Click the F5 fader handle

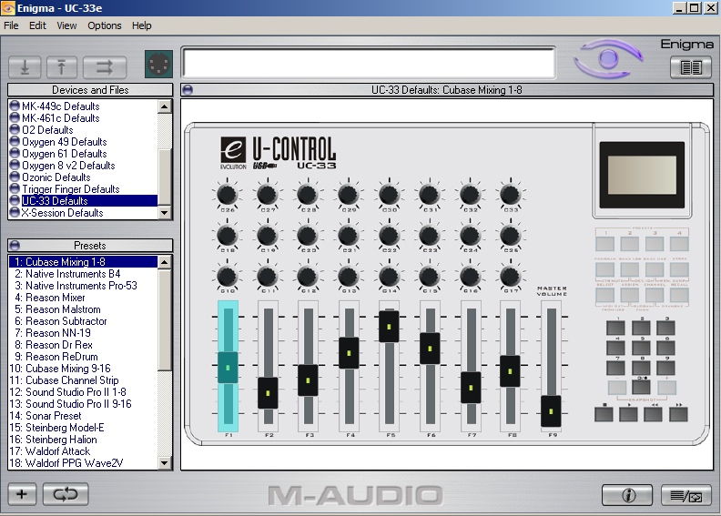point(389,327)
